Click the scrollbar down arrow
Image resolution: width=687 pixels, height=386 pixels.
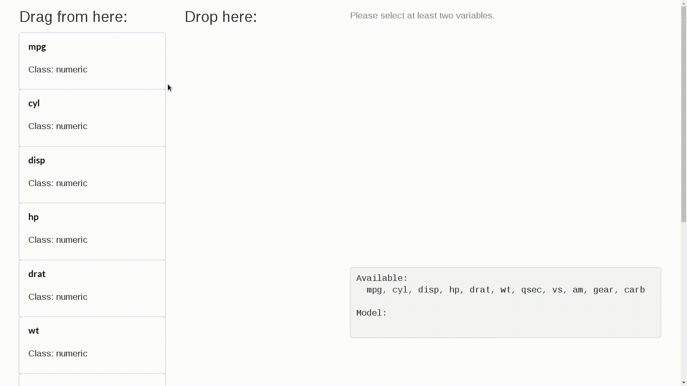coord(684,383)
